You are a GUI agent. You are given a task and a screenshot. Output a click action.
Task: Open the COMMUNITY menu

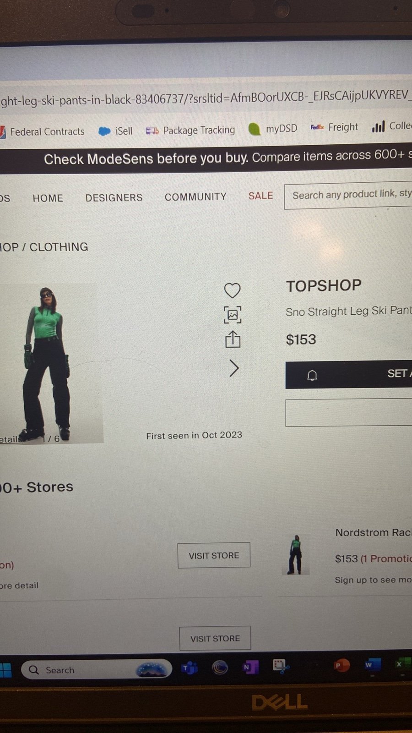pos(195,197)
